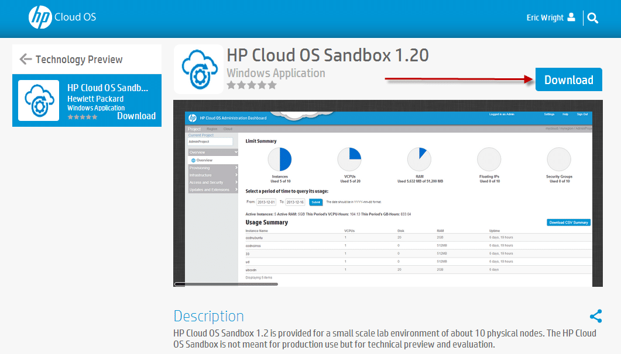The width and height of the screenshot is (621, 354).
Task: Click the back arrow beside Technology Preview
Action: pos(25,59)
